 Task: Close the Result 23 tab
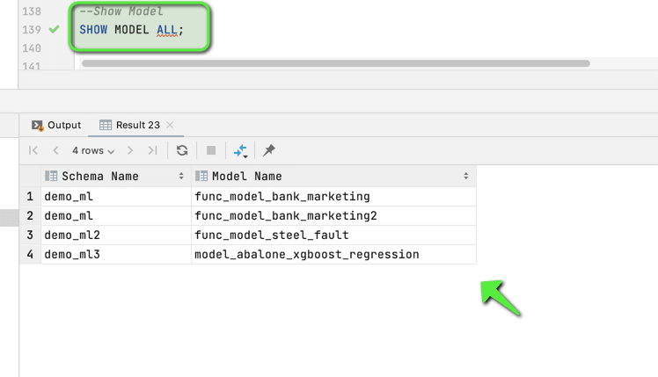(x=170, y=125)
